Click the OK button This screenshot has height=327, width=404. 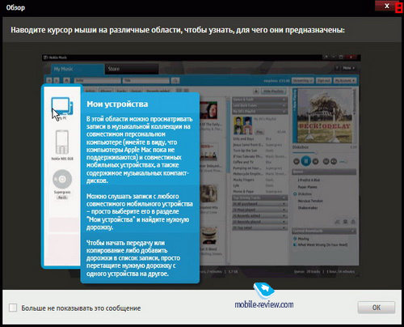tap(377, 308)
